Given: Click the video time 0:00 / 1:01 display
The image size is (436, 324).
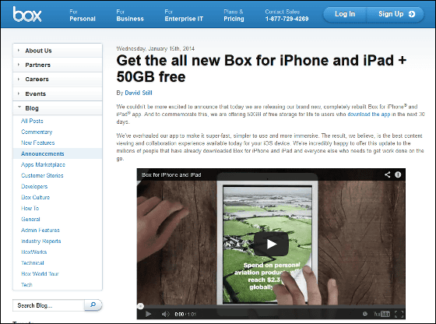Looking at the screenshot, I should pyautogui.click(x=185, y=315).
